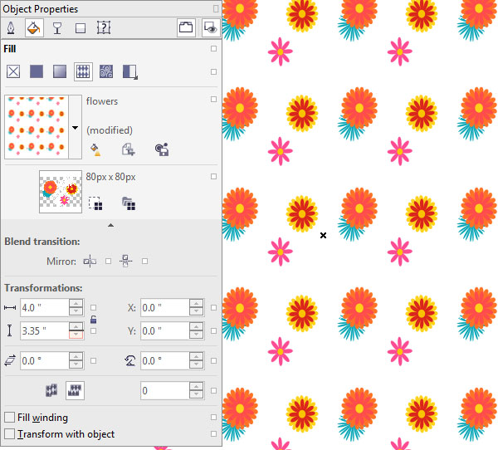498x450 pixels.
Task: Click the skew angle field
Action: pyautogui.click(x=45, y=360)
